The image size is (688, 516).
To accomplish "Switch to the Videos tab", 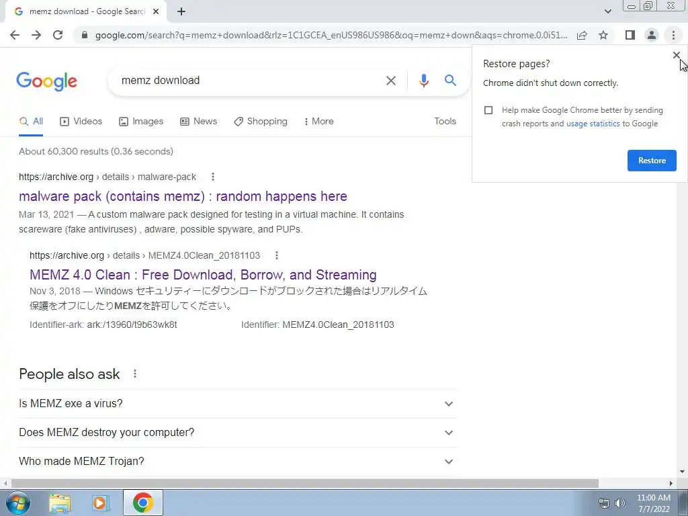I will (x=81, y=122).
